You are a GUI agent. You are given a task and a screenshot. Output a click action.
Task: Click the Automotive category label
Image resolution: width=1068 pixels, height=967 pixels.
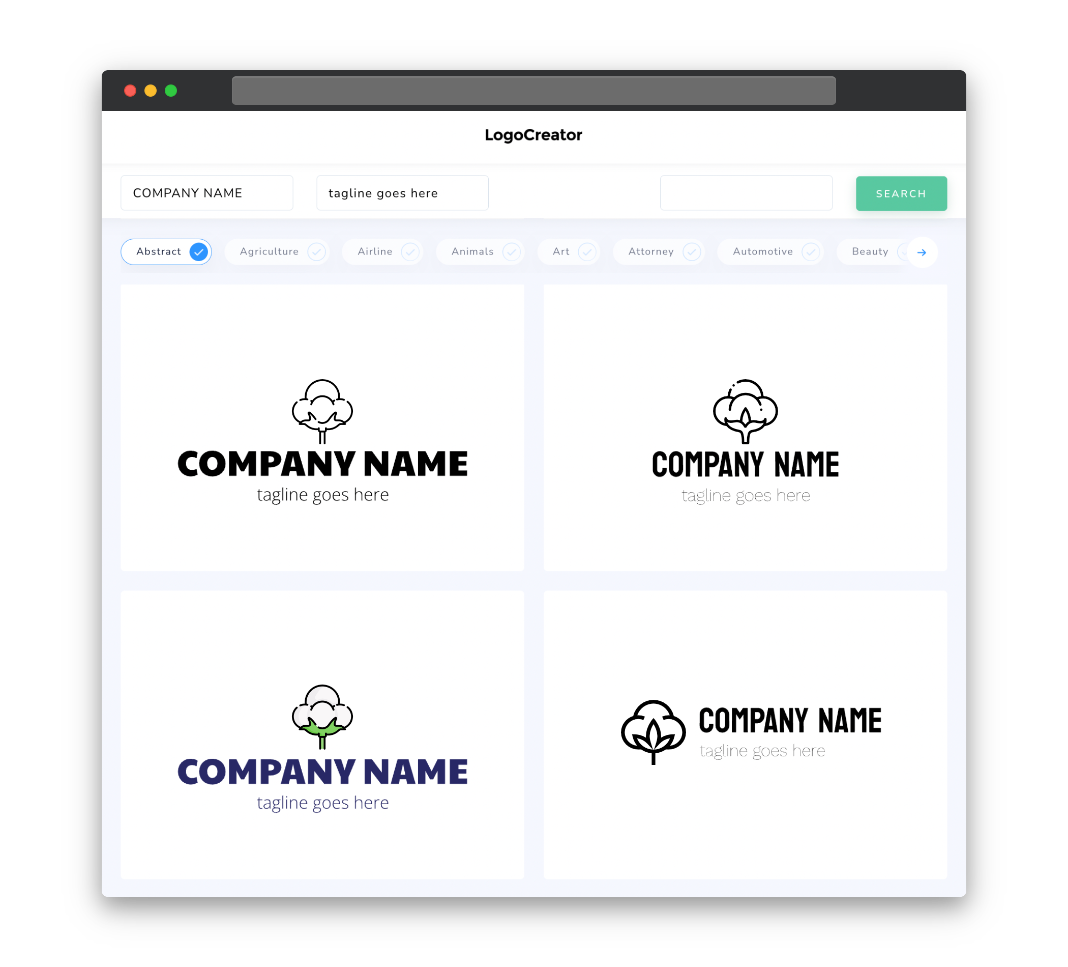(x=762, y=251)
